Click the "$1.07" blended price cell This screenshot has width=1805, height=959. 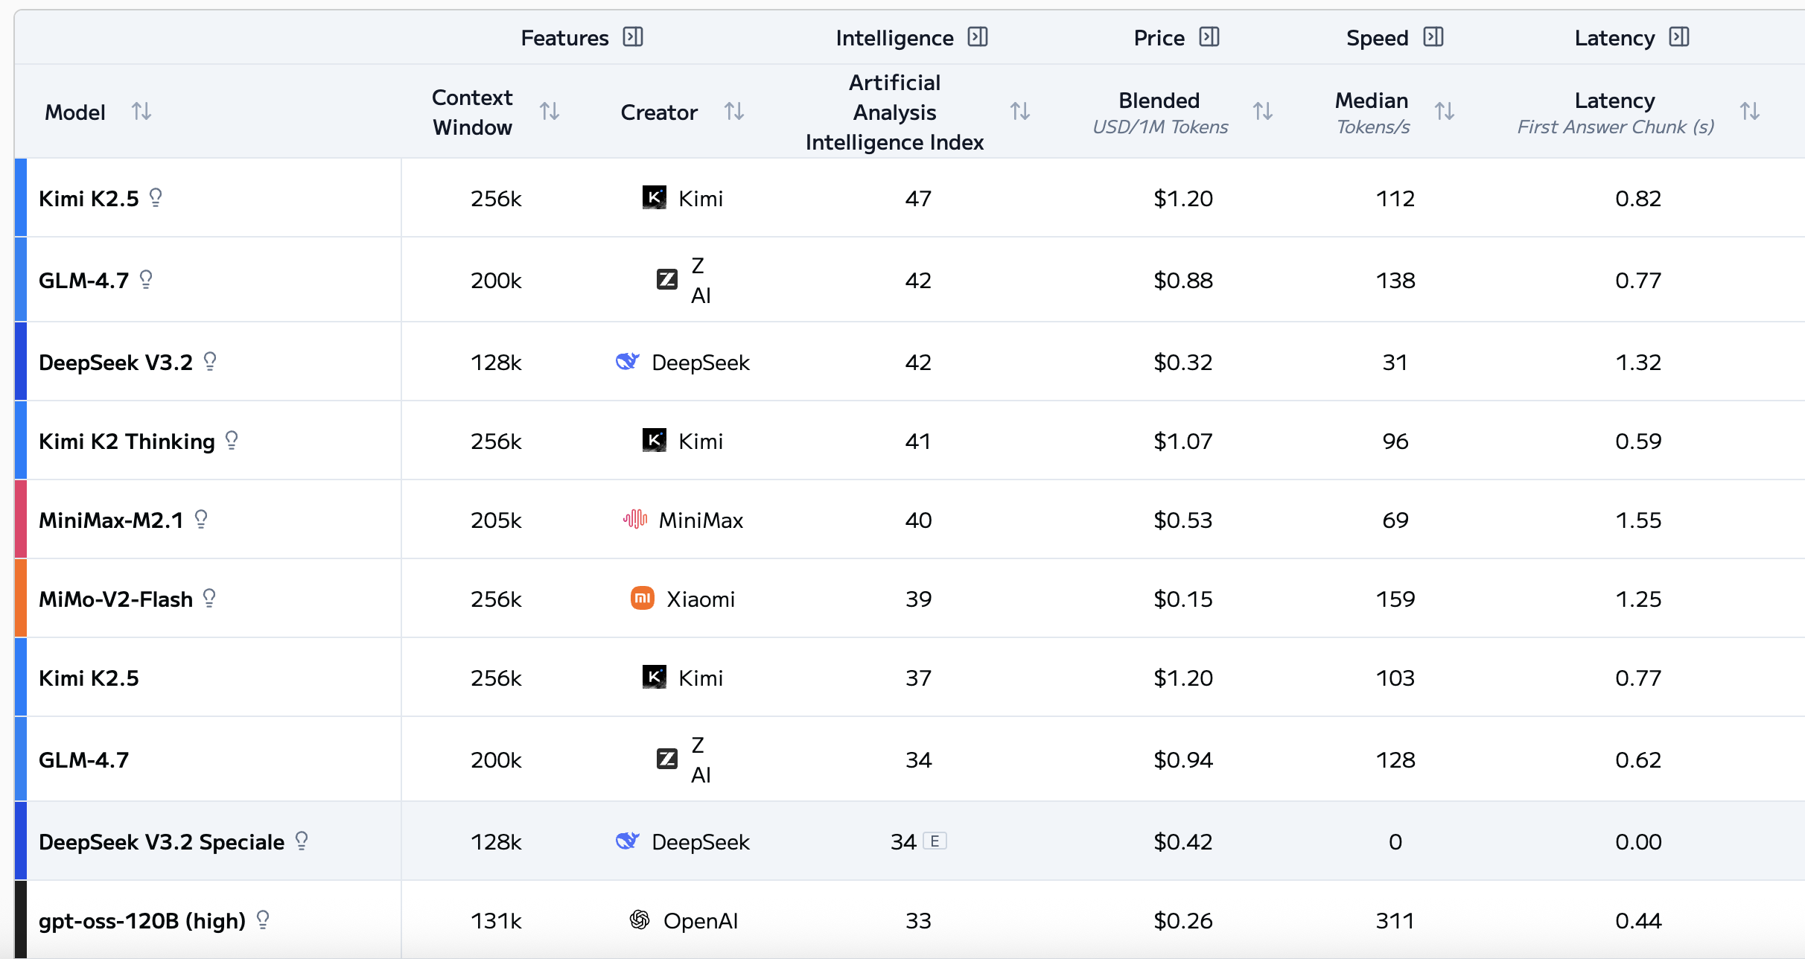click(x=1183, y=442)
